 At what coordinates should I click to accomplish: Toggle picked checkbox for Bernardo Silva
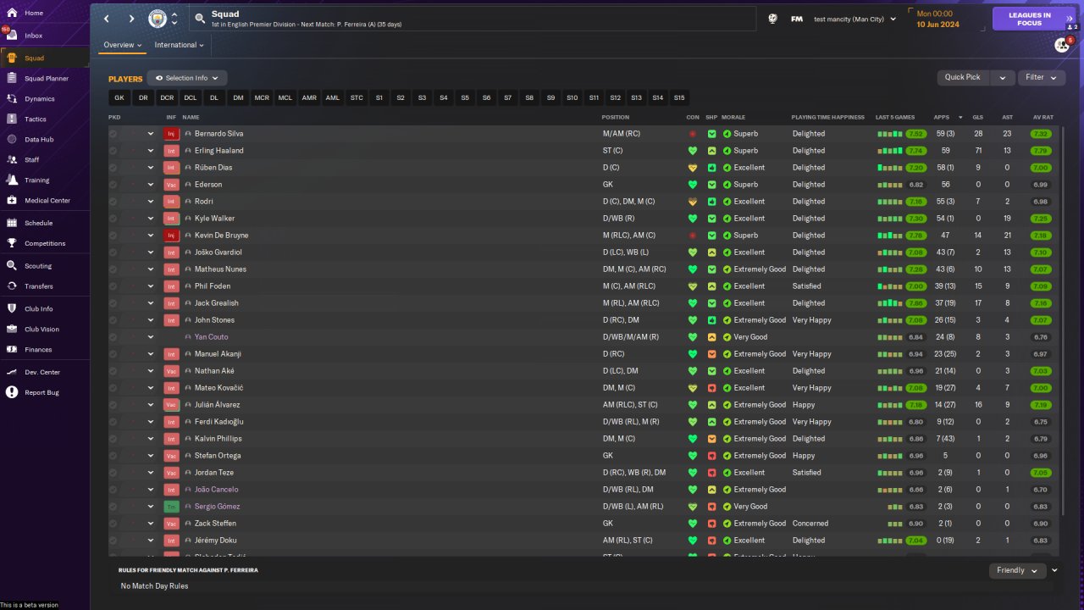point(113,134)
